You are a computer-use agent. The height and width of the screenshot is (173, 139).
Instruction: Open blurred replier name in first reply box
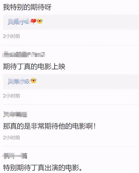click(19, 21)
